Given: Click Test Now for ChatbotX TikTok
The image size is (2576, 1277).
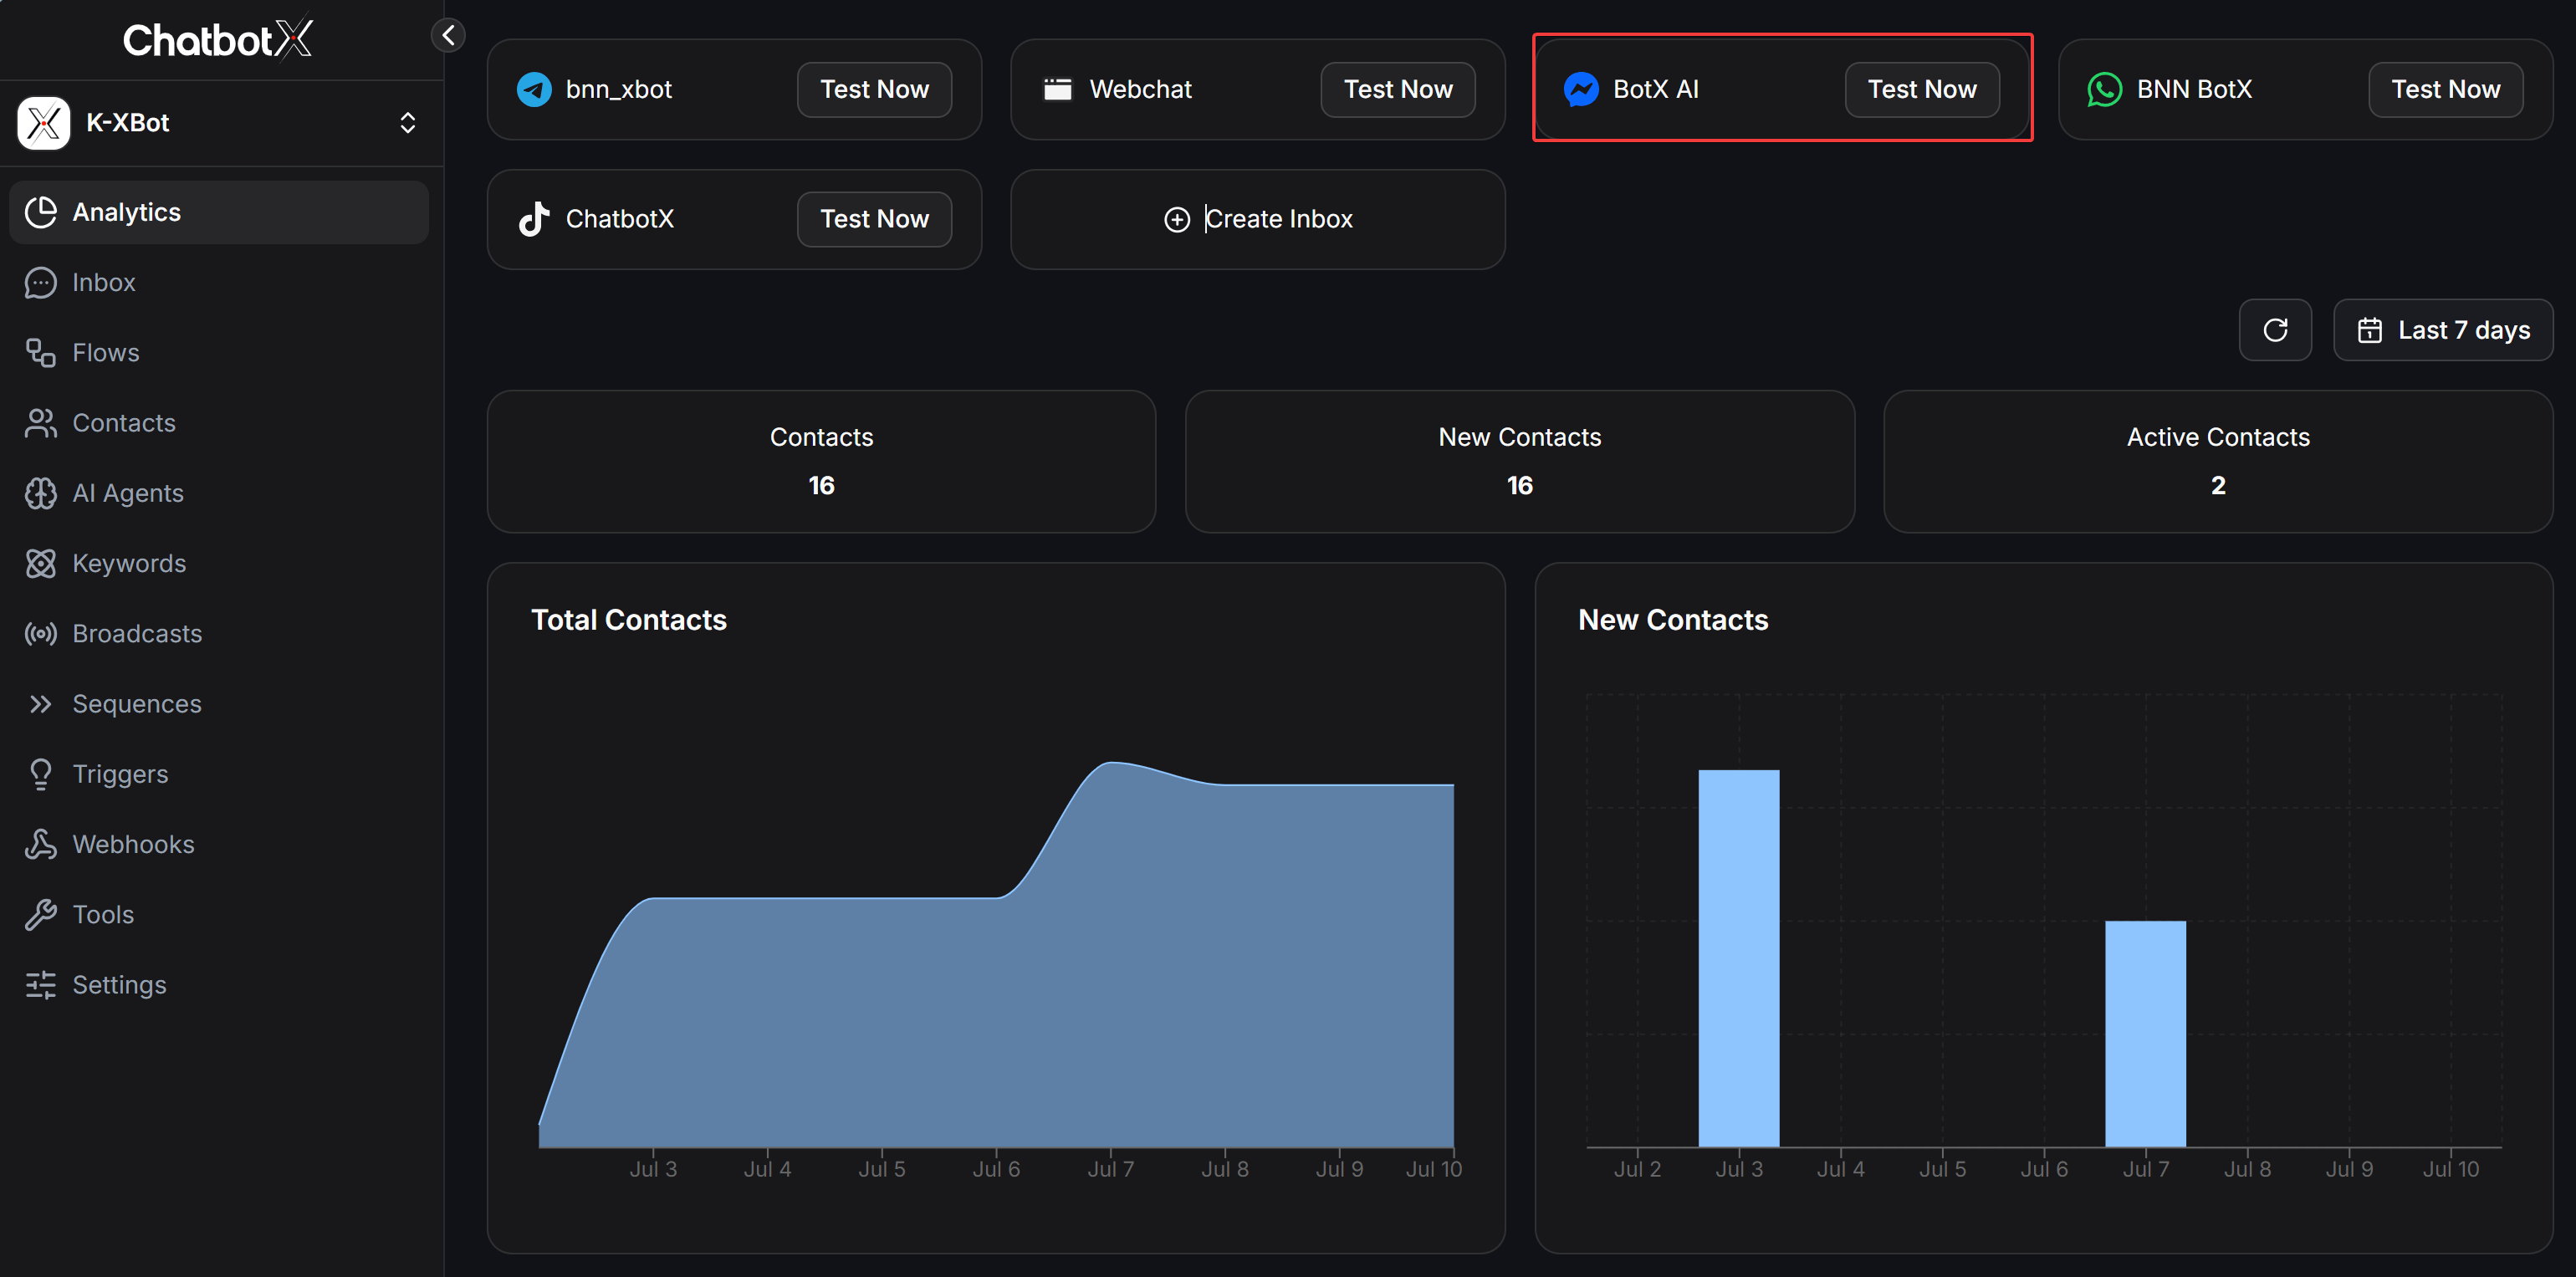Looking at the screenshot, I should (x=874, y=219).
